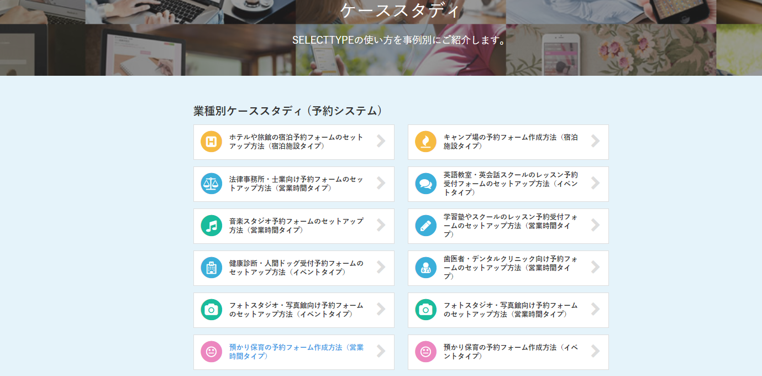Click the chevron on the dental clinic card

[595, 268]
